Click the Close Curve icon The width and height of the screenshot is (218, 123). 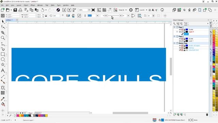133,16
